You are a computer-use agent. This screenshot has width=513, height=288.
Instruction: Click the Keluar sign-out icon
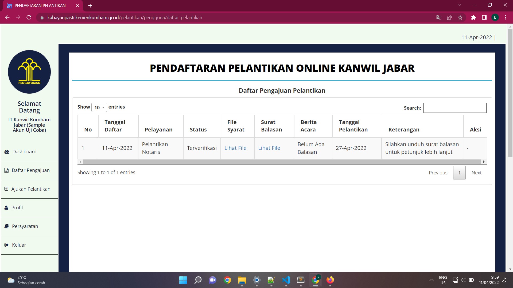[6, 245]
